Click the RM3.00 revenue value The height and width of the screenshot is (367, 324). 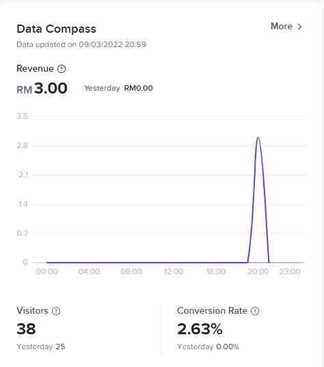click(x=42, y=89)
